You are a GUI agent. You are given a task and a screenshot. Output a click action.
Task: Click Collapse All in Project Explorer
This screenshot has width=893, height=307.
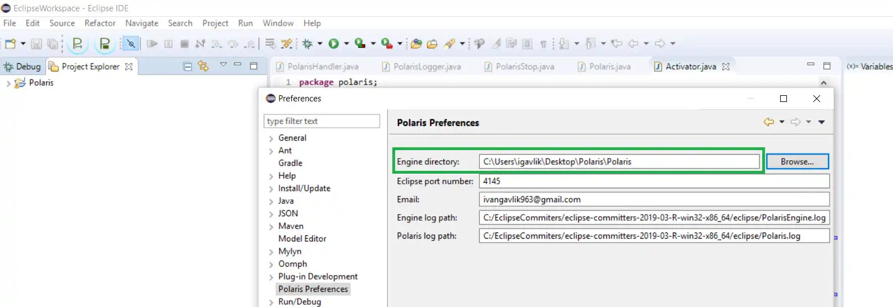point(187,66)
